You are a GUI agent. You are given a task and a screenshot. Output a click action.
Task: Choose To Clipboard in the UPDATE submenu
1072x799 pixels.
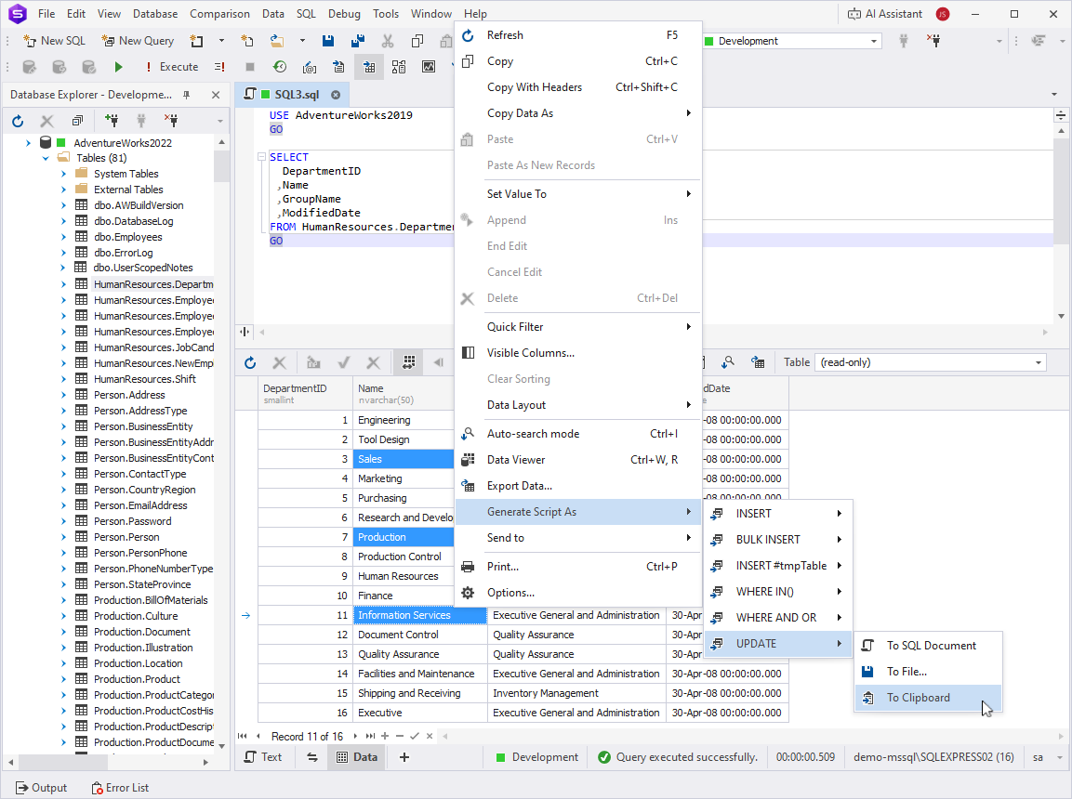pyautogui.click(x=918, y=698)
